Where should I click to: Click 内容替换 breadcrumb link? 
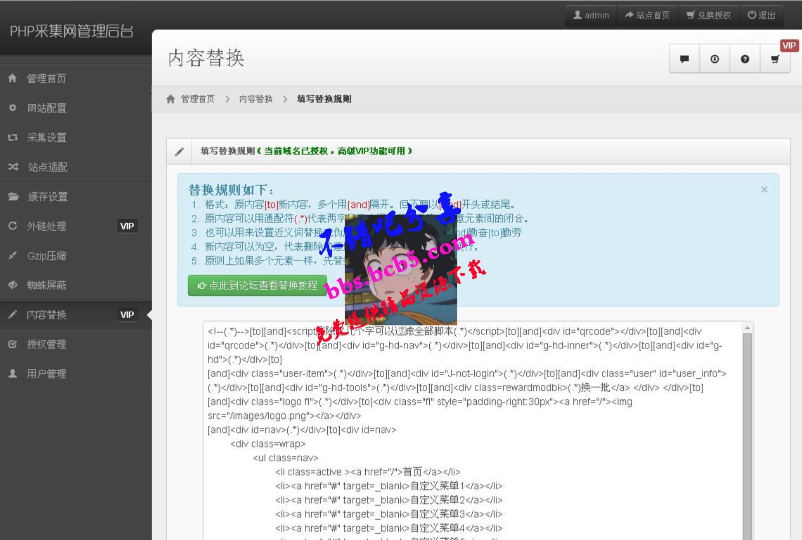pyautogui.click(x=256, y=99)
